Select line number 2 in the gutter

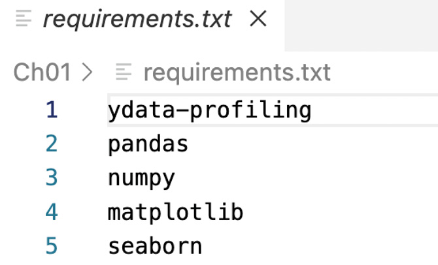pos(52,144)
